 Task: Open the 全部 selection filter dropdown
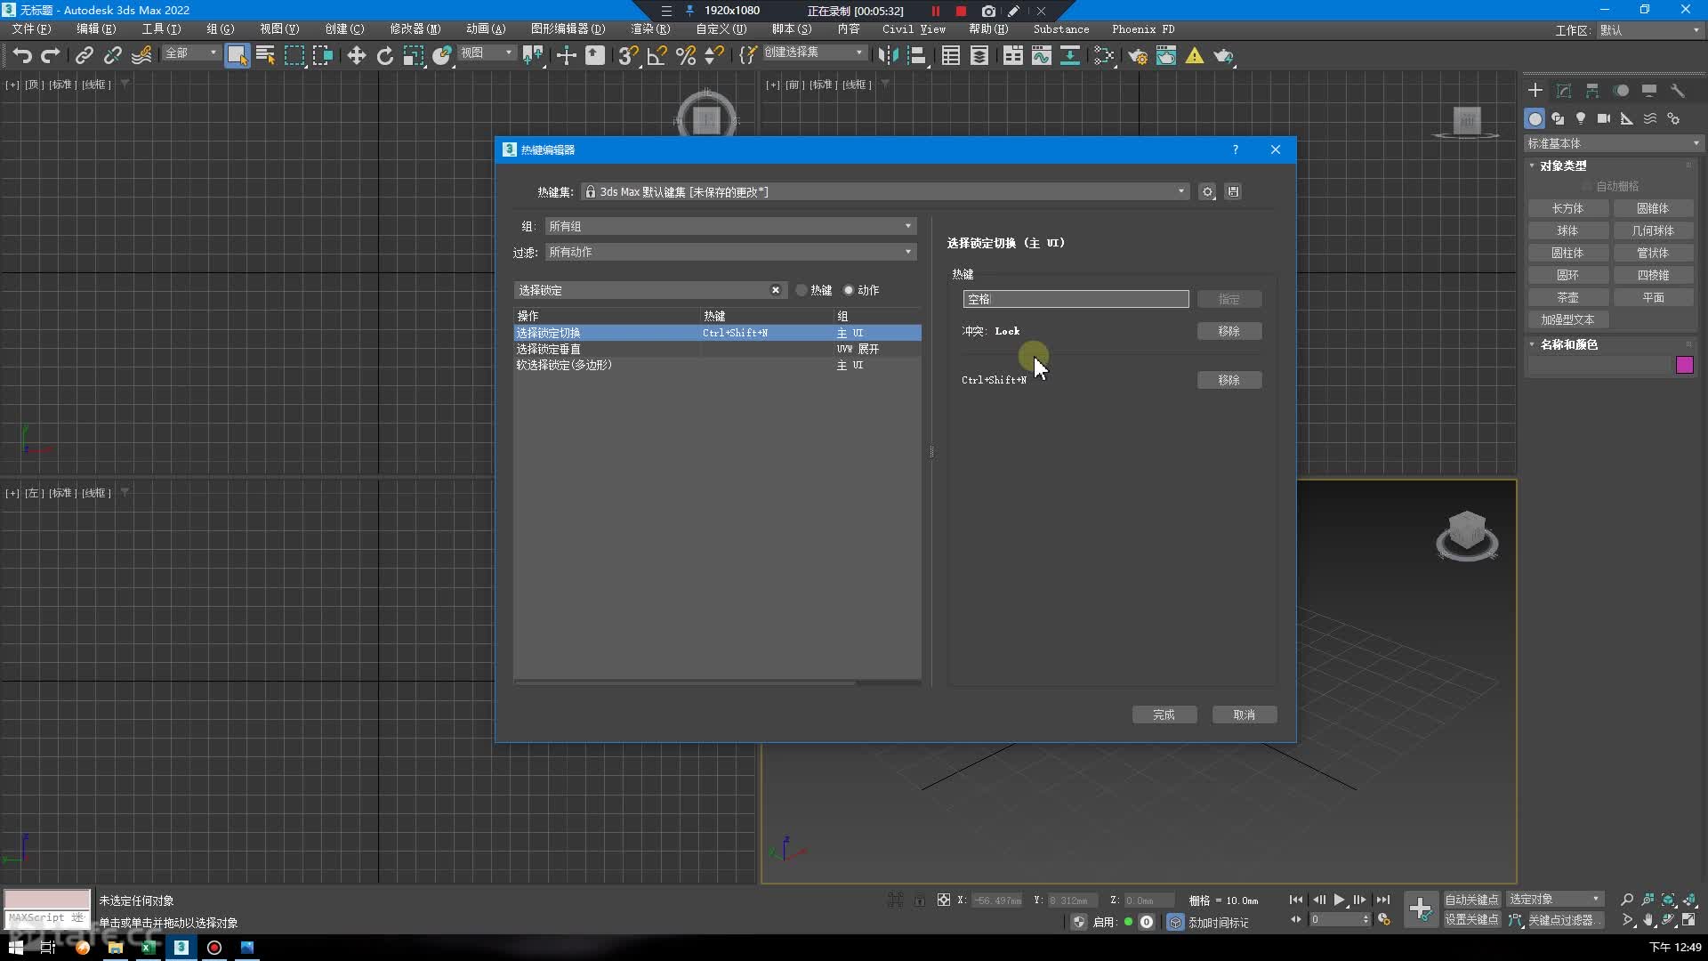pyautogui.click(x=190, y=52)
